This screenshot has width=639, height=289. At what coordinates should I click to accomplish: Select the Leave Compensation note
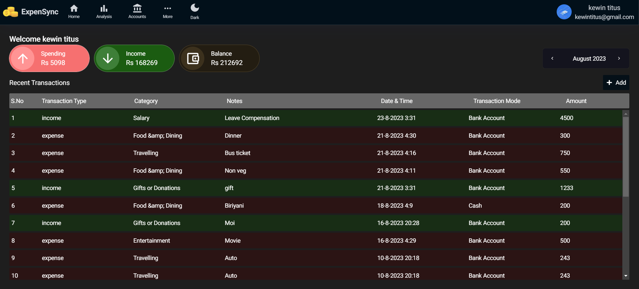(252, 118)
